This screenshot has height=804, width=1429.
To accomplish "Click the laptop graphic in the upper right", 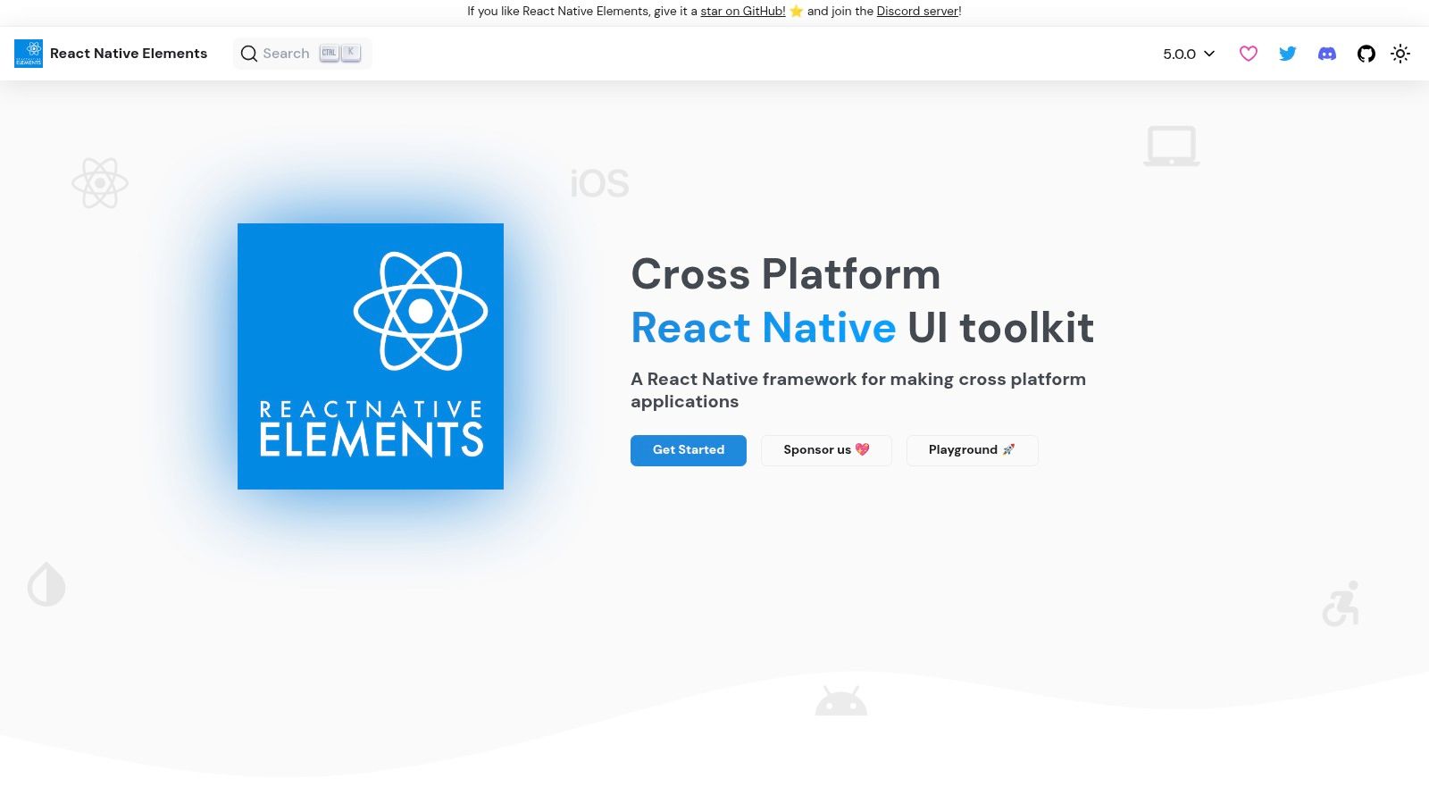I will point(1171,146).
